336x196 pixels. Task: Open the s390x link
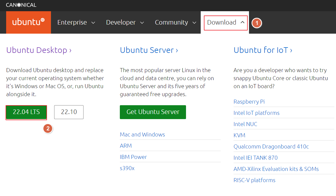(x=127, y=168)
